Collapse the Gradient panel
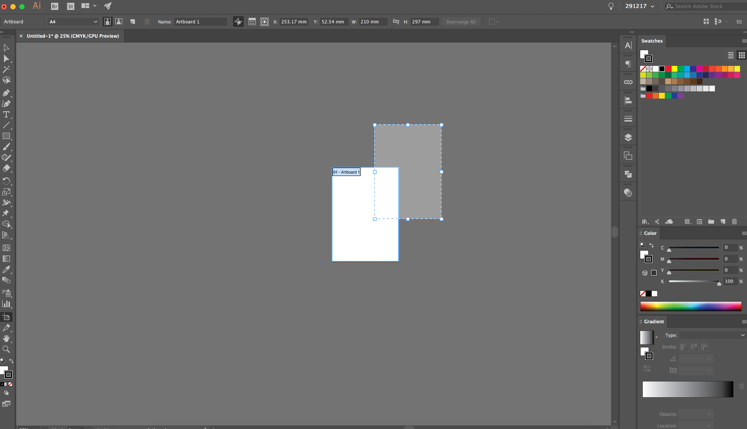Viewport: 747px width, 429px height. [x=641, y=322]
